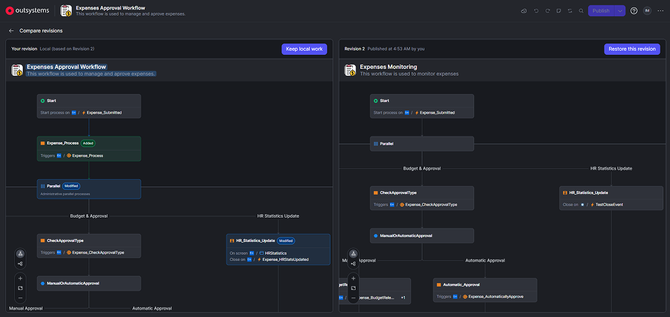Click the workflow icon beside Expenses Monitoring
The image size is (670, 317).
tap(350, 70)
